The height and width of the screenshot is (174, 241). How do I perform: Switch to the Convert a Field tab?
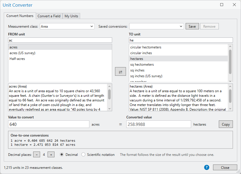click(49, 16)
